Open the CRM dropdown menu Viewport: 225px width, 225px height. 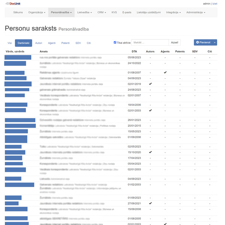pos(102,12)
